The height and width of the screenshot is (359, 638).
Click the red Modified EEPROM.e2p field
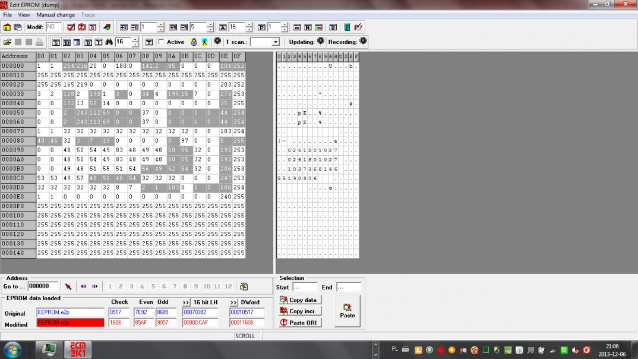70,323
